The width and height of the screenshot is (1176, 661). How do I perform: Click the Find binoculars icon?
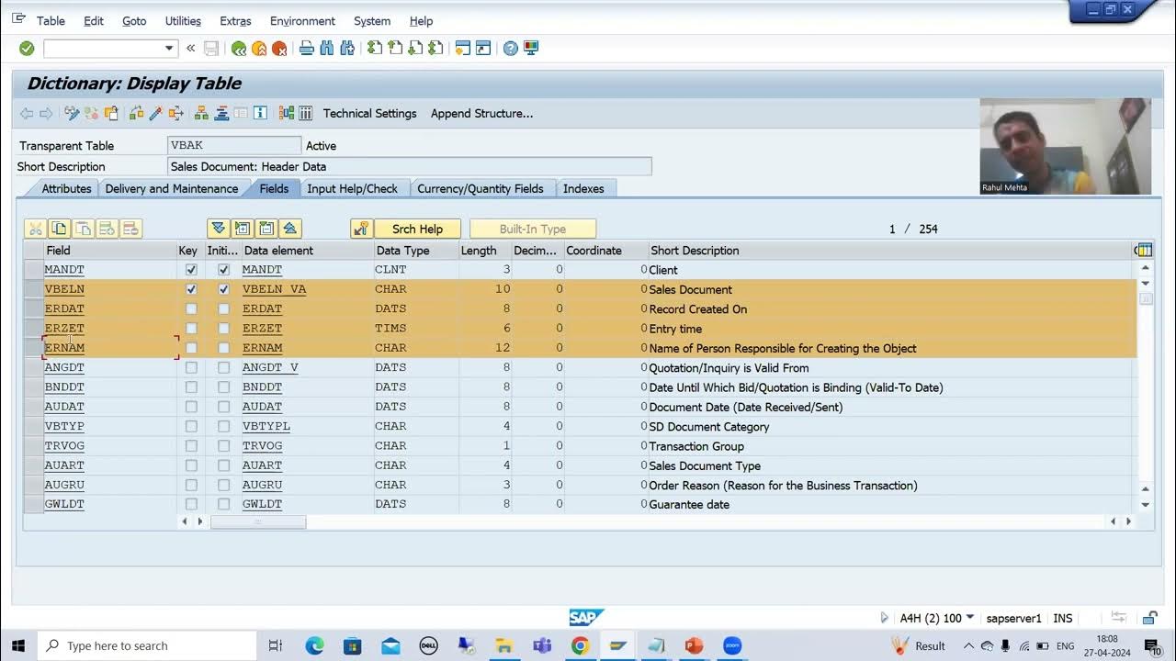click(x=326, y=48)
